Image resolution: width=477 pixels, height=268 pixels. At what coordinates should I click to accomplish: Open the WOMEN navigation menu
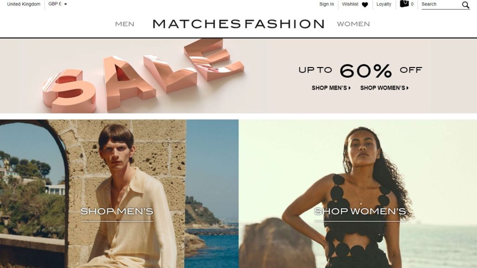coord(353,24)
